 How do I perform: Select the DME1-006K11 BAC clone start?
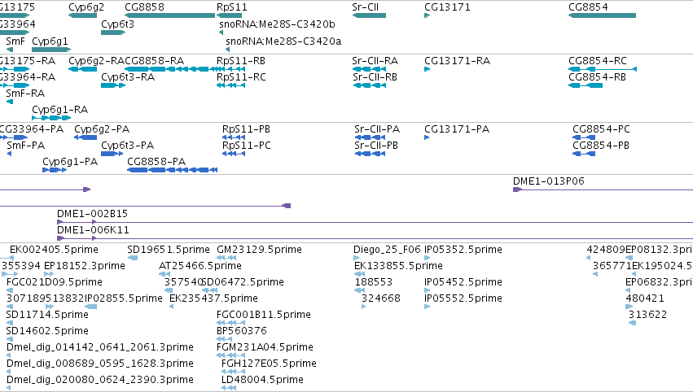tap(60, 239)
